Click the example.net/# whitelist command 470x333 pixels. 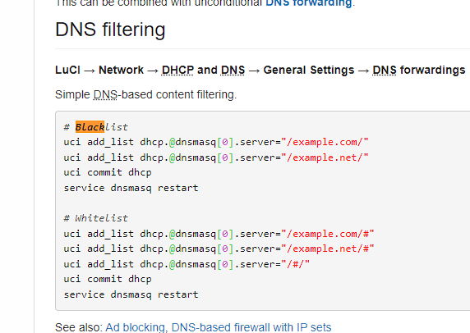pos(219,249)
